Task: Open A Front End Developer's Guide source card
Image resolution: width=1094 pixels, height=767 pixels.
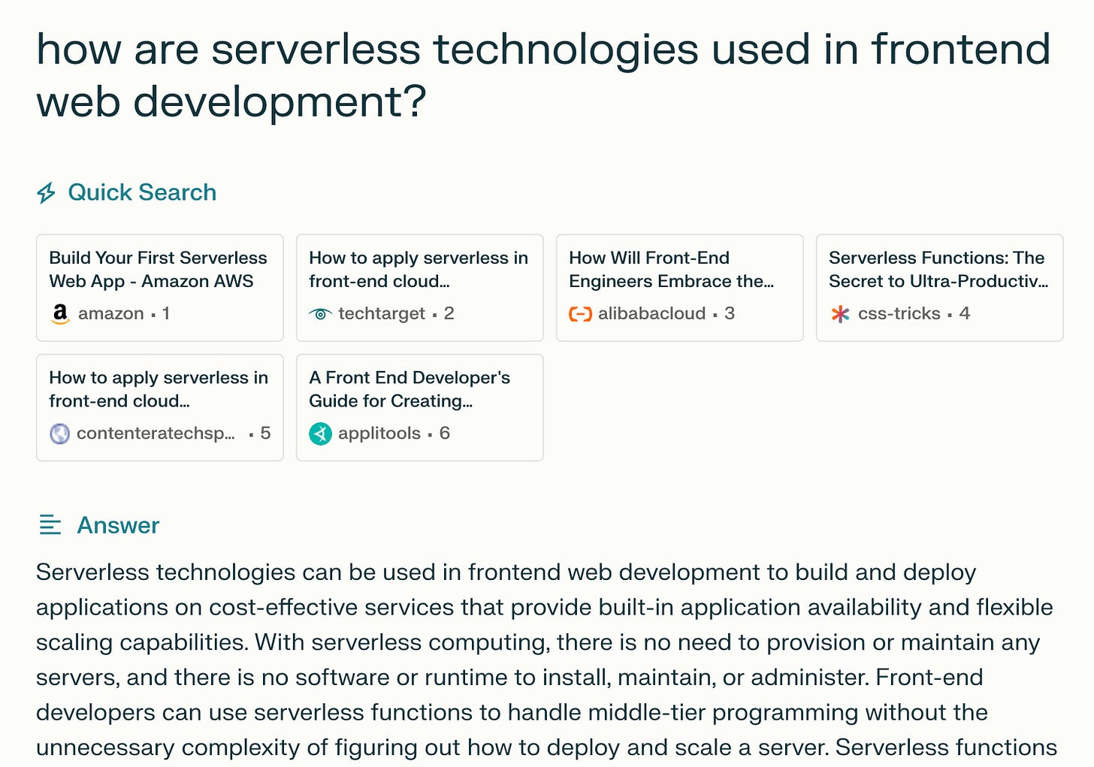Action: click(x=420, y=407)
